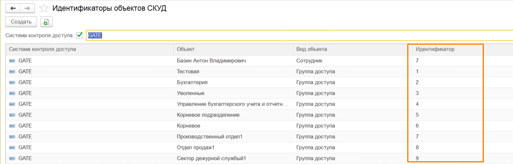Select the Производственный отдел1 object cell
Viewport: 513px width, 164px height.
(210, 136)
